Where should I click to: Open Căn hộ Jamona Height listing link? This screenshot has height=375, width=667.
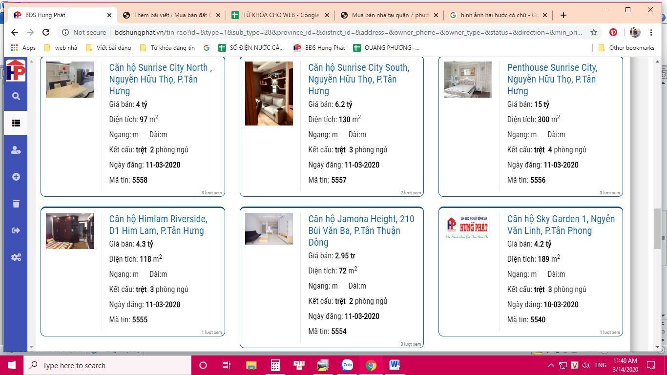(361, 230)
